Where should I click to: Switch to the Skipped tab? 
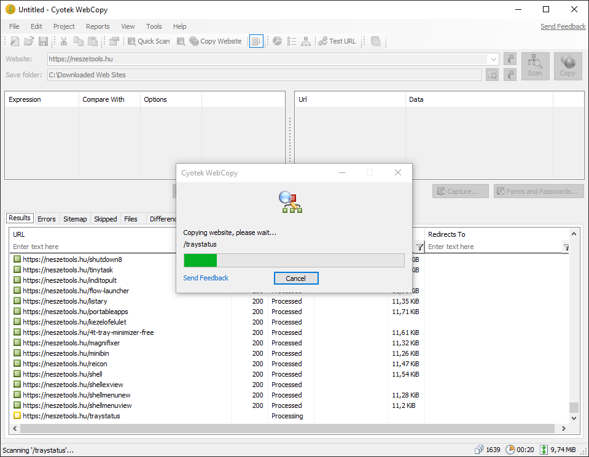[x=105, y=219]
